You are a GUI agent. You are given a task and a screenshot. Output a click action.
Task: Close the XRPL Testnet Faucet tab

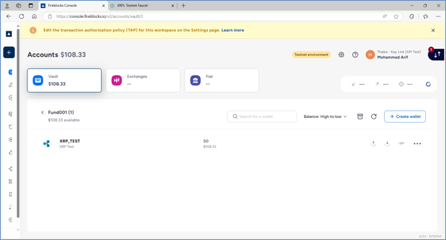(x=173, y=6)
